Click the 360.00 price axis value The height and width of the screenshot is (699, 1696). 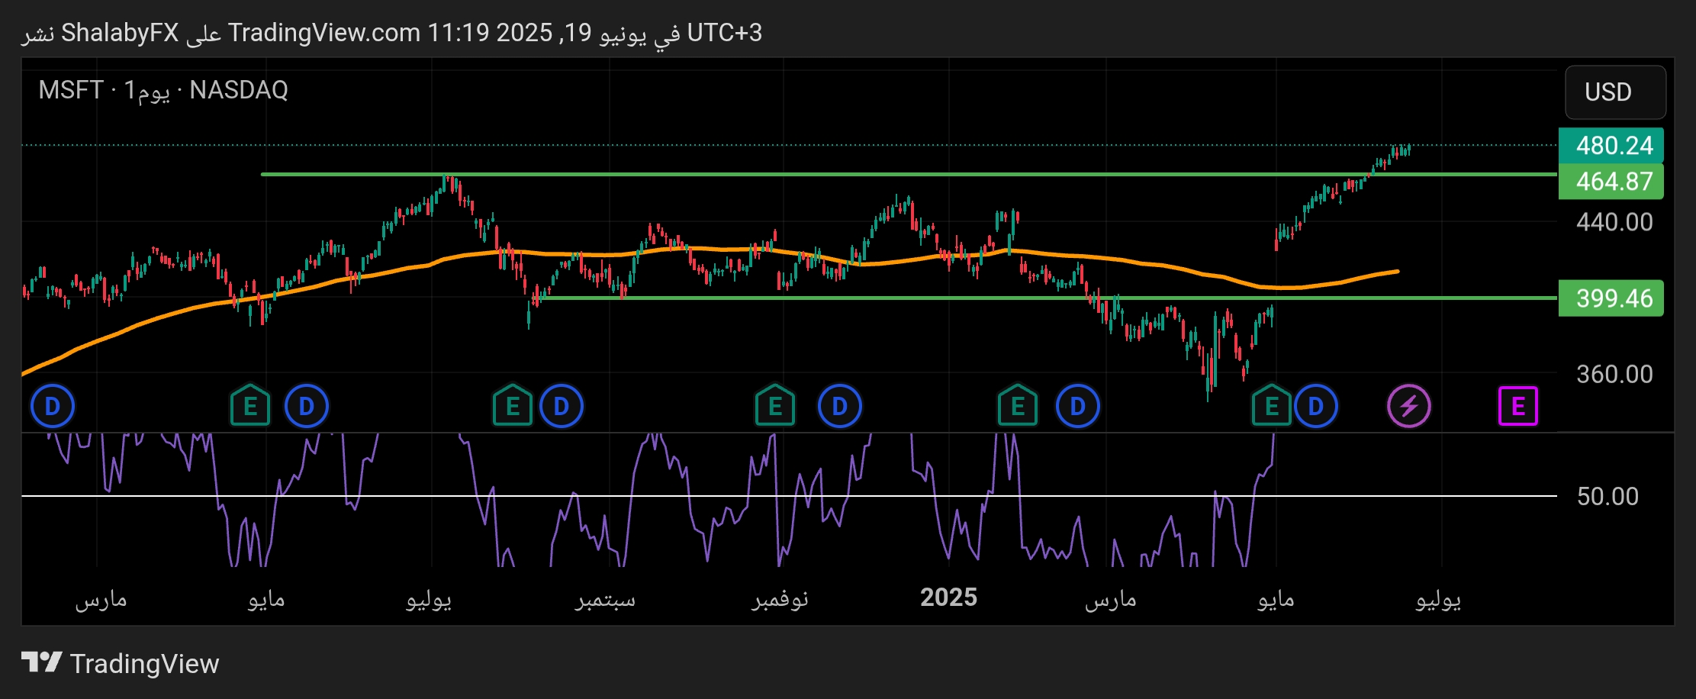tap(1614, 374)
